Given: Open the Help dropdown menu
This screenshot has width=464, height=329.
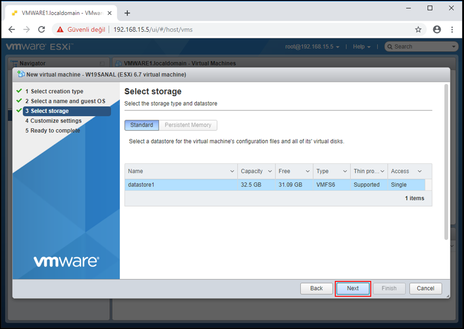Looking at the screenshot, I should pos(362,47).
